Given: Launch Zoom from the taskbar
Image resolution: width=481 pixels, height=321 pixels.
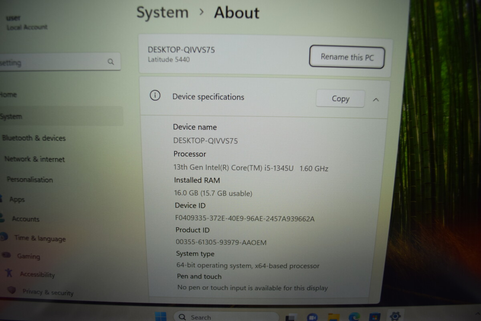Looking at the screenshot, I should pyautogui.click(x=312, y=317).
